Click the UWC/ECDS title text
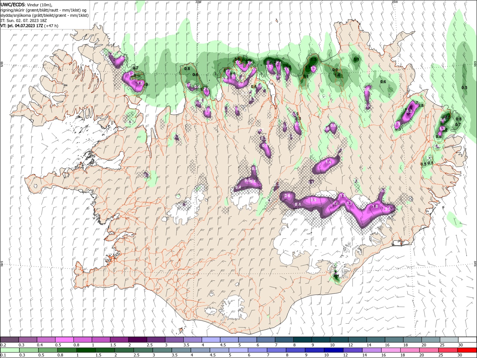Screen dimensions: 477x358 tap(13, 4)
